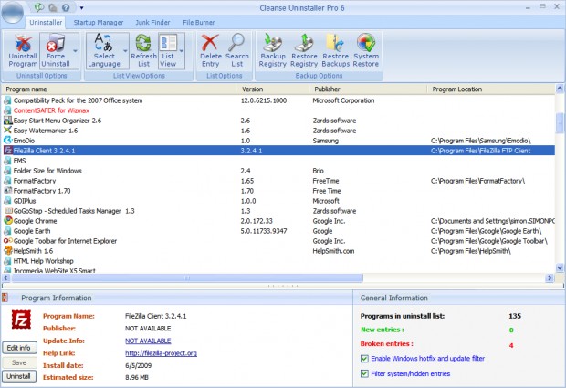Click the vertical scrollbar up arrow

tap(560, 89)
